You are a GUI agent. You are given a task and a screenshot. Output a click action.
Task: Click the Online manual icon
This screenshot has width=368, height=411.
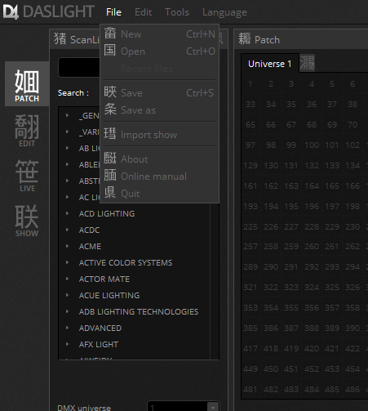tap(110, 176)
